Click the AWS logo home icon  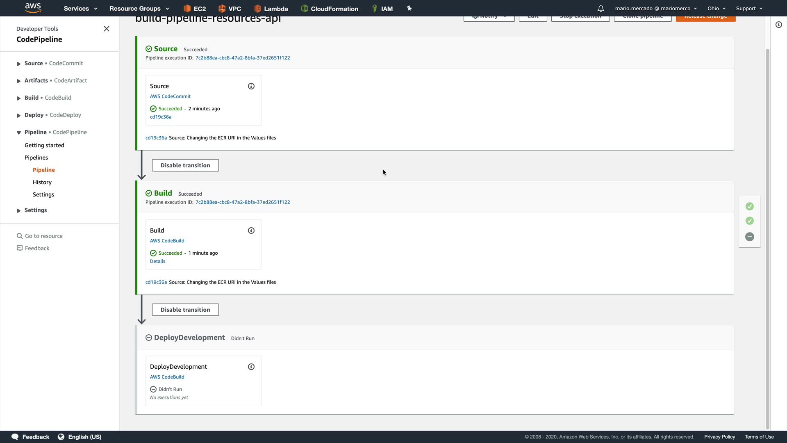(33, 8)
